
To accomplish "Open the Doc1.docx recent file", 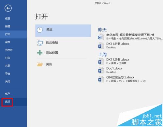I will pos(114,68).
